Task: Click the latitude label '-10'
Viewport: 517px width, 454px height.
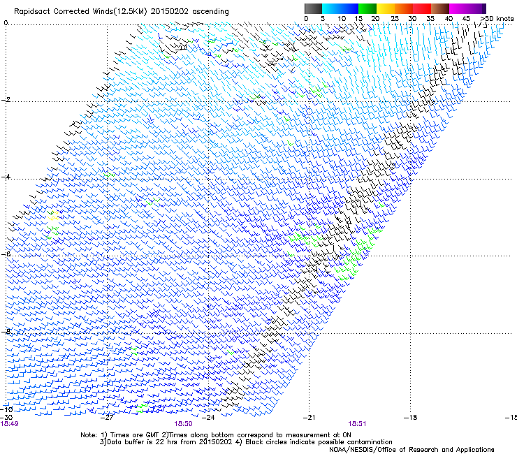Action: 6,410
